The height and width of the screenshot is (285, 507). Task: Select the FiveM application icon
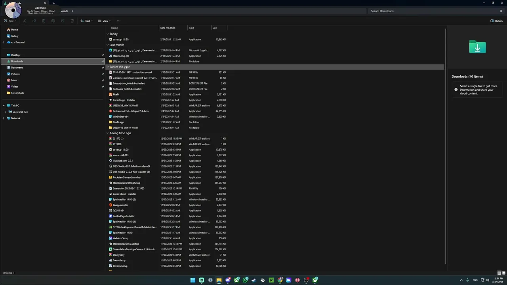tap(111, 95)
